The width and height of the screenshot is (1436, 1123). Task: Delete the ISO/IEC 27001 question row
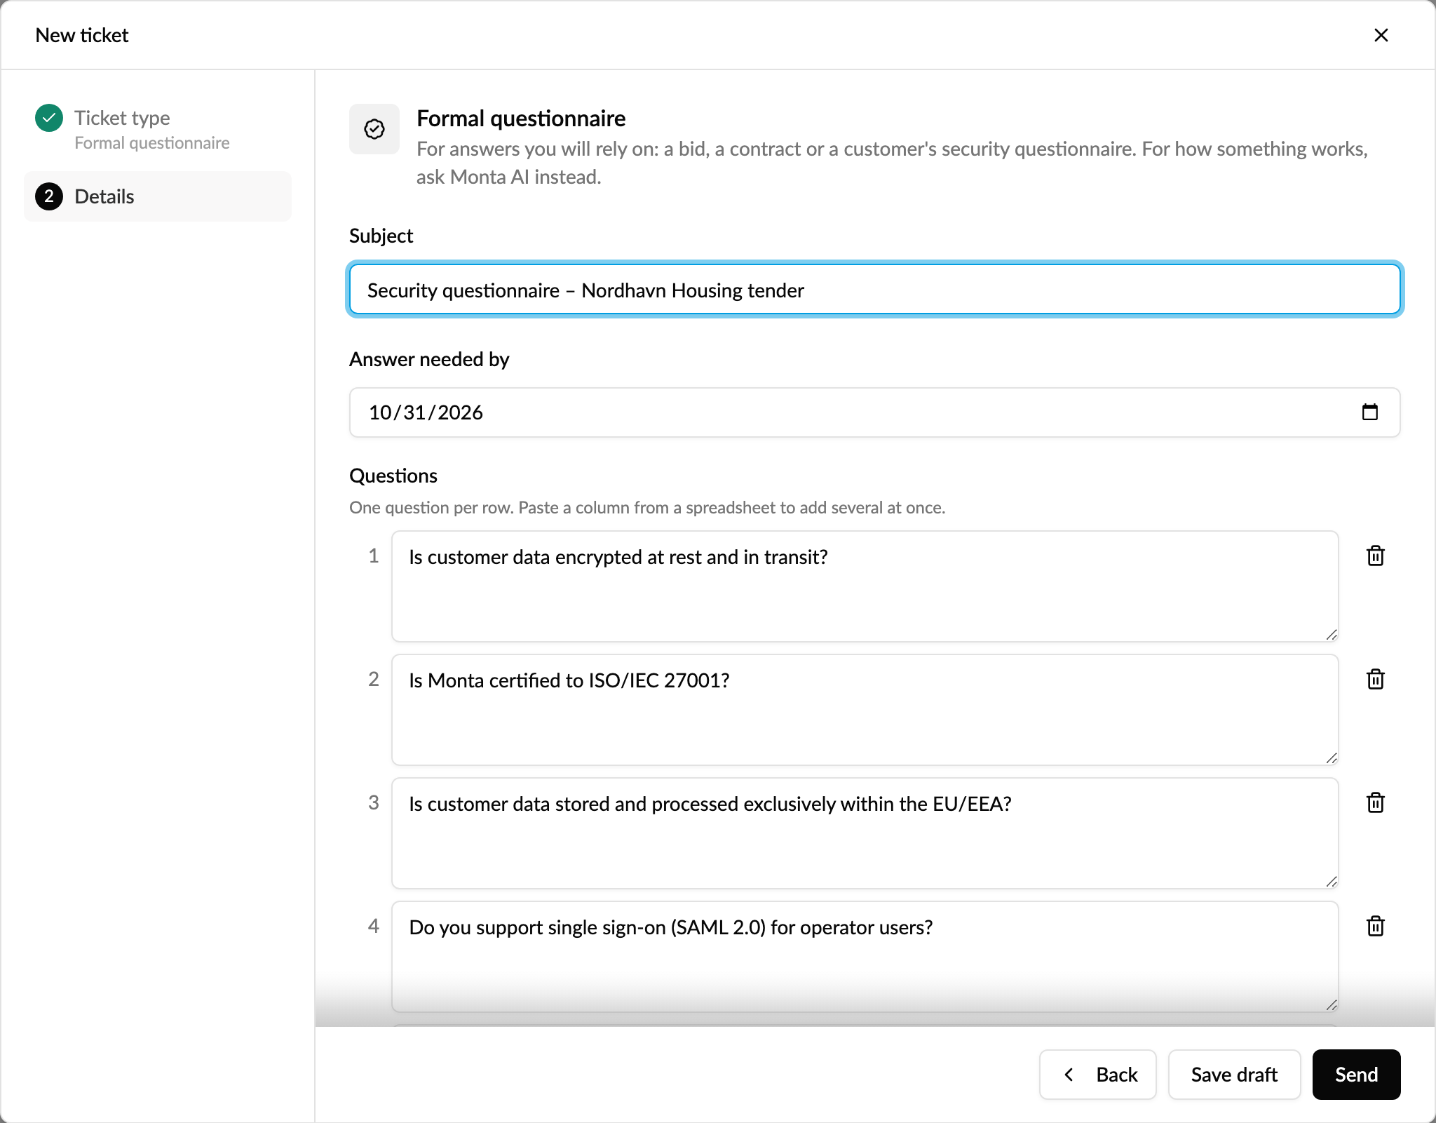pos(1375,679)
